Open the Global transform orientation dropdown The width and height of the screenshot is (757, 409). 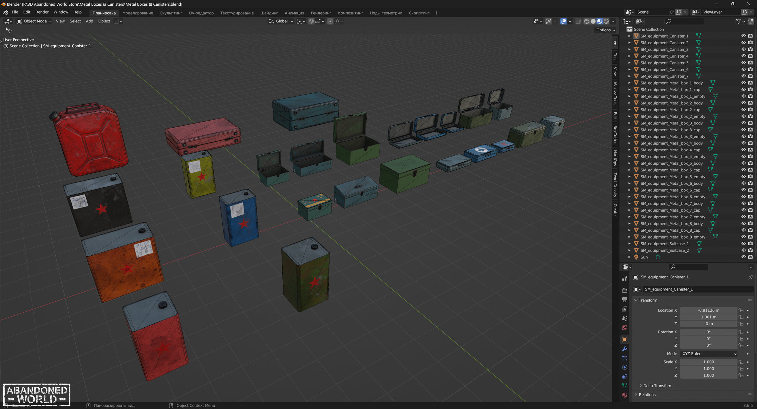281,21
